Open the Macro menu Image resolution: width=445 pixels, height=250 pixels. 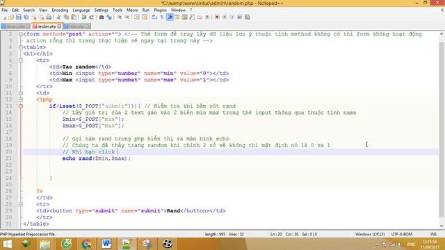coord(132,10)
